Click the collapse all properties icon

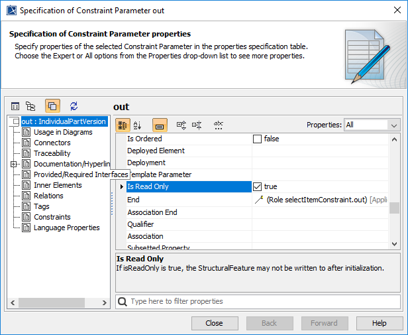pyautogui.click(x=197, y=125)
